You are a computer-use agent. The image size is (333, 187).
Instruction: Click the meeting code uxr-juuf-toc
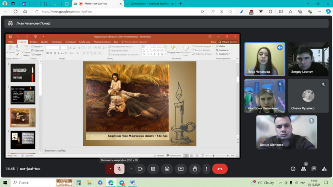pyautogui.click(x=30, y=169)
